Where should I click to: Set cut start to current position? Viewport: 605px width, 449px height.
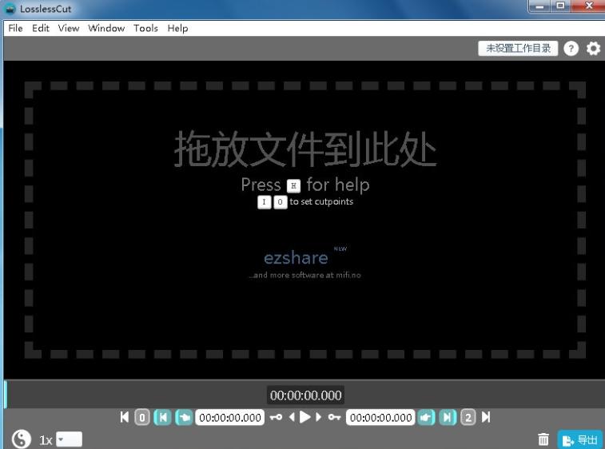[162, 417]
